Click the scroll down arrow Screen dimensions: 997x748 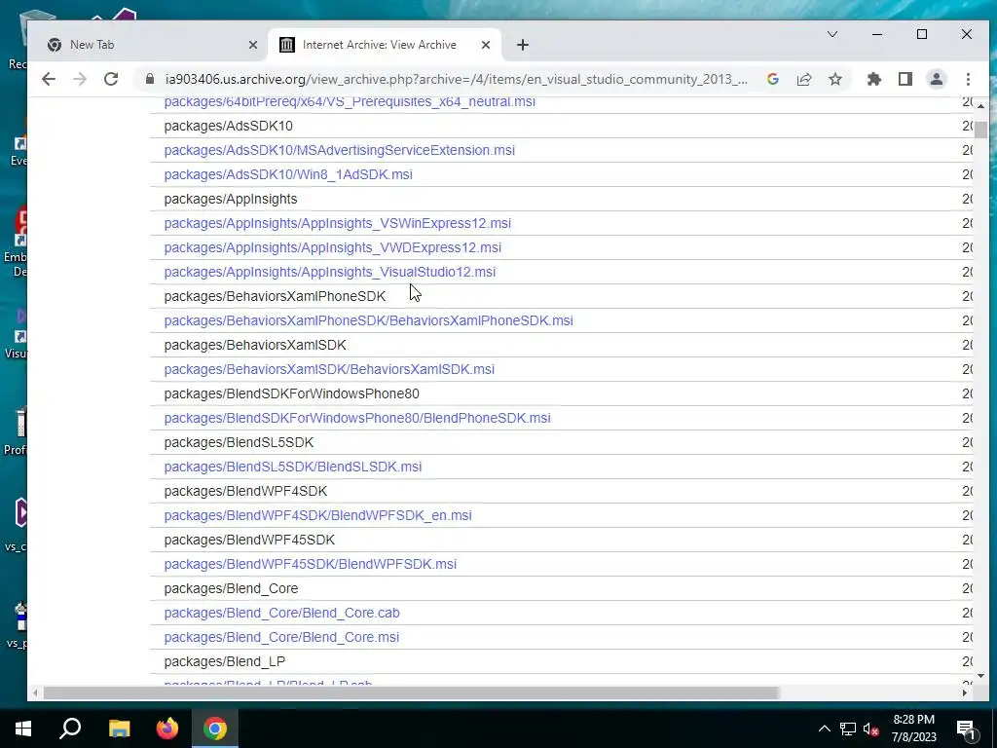coord(981,676)
